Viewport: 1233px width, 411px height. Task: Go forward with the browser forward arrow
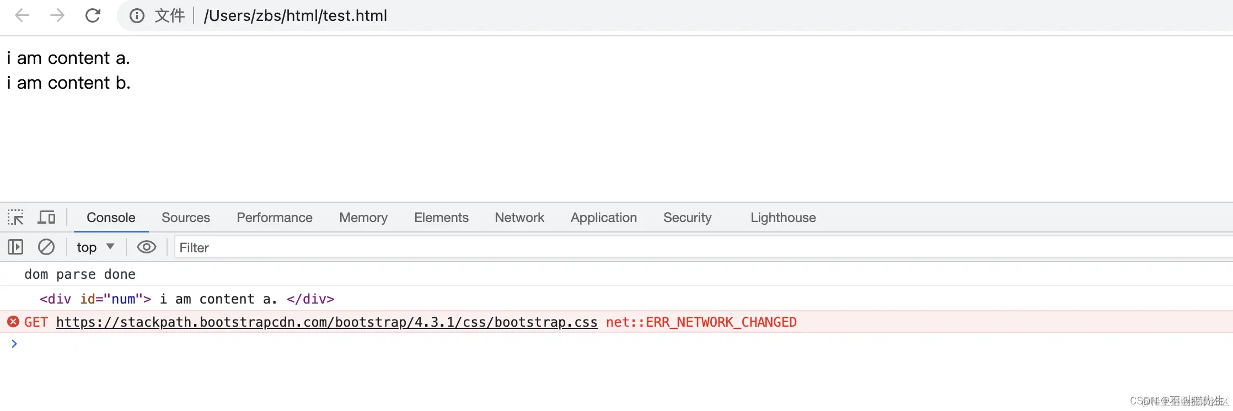(x=57, y=15)
